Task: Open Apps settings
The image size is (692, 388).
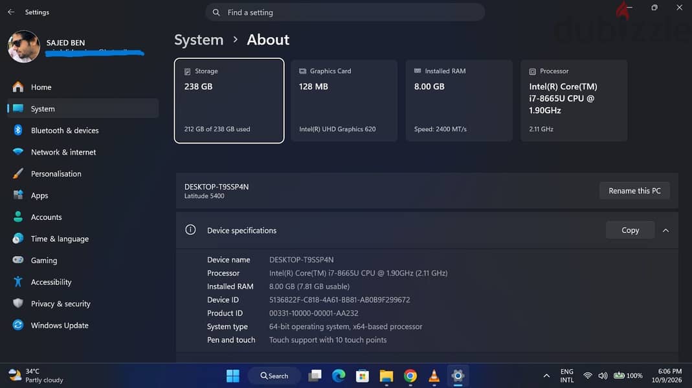Action: (82, 195)
